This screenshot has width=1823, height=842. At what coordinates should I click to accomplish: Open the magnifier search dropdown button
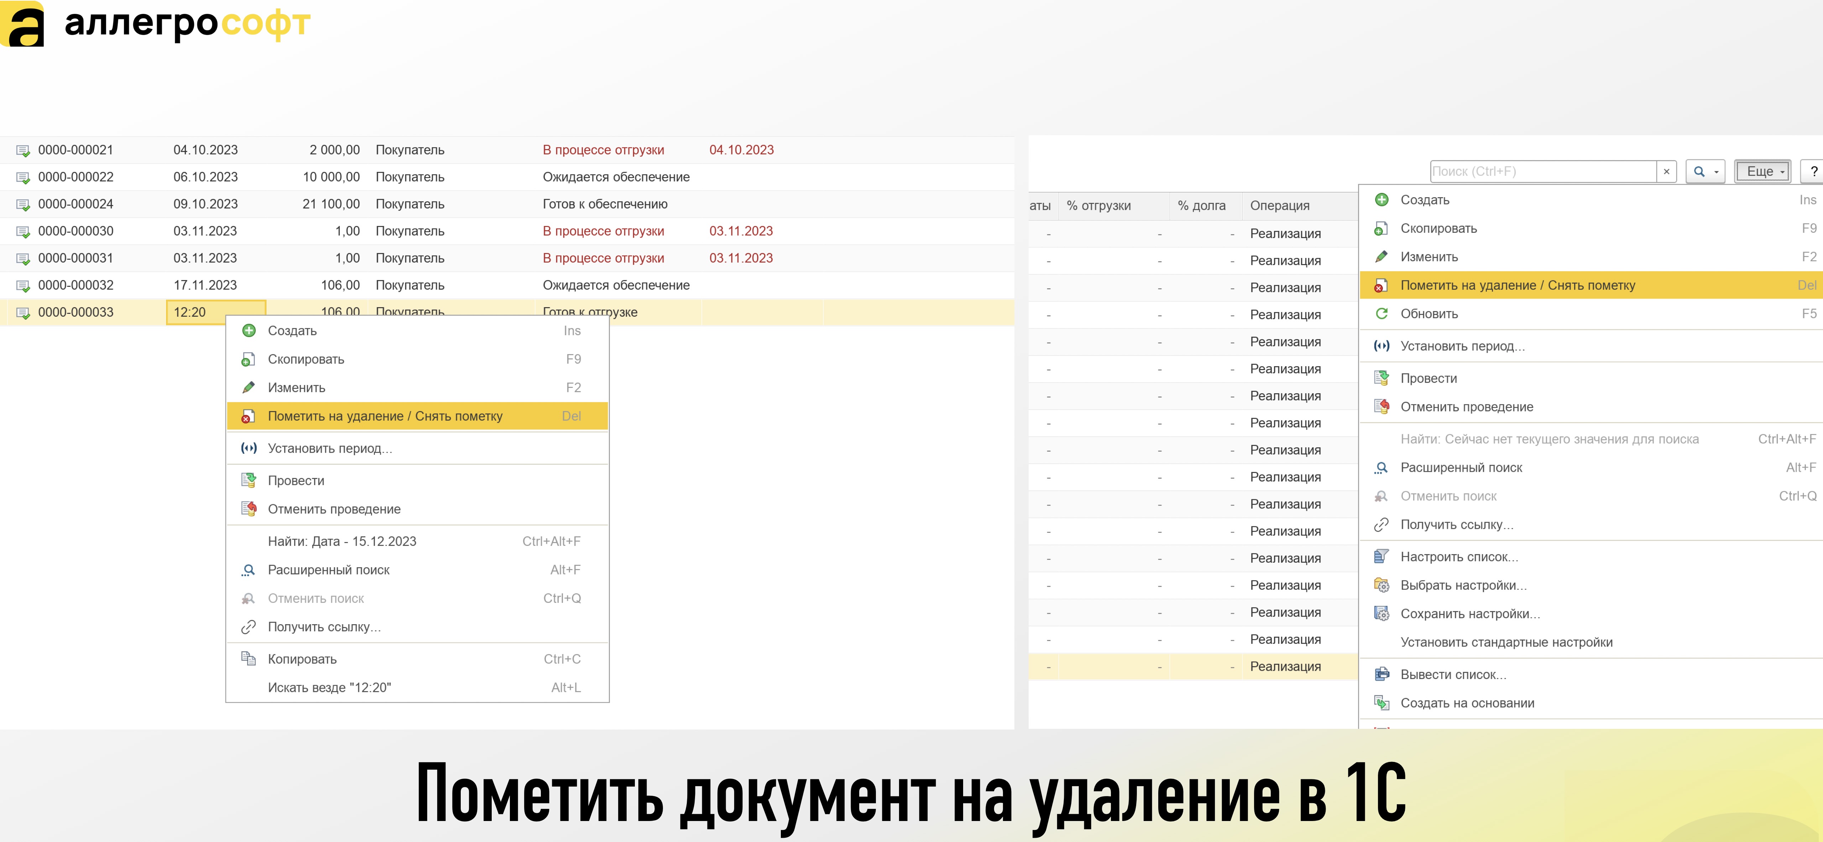coord(1706,171)
